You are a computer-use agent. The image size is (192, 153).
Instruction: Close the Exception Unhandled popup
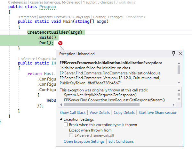(180, 54)
